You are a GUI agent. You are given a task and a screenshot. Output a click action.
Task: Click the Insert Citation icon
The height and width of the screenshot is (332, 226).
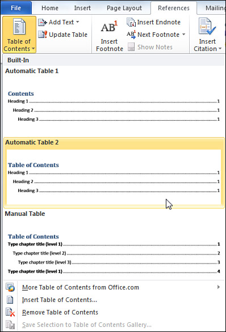207,27
